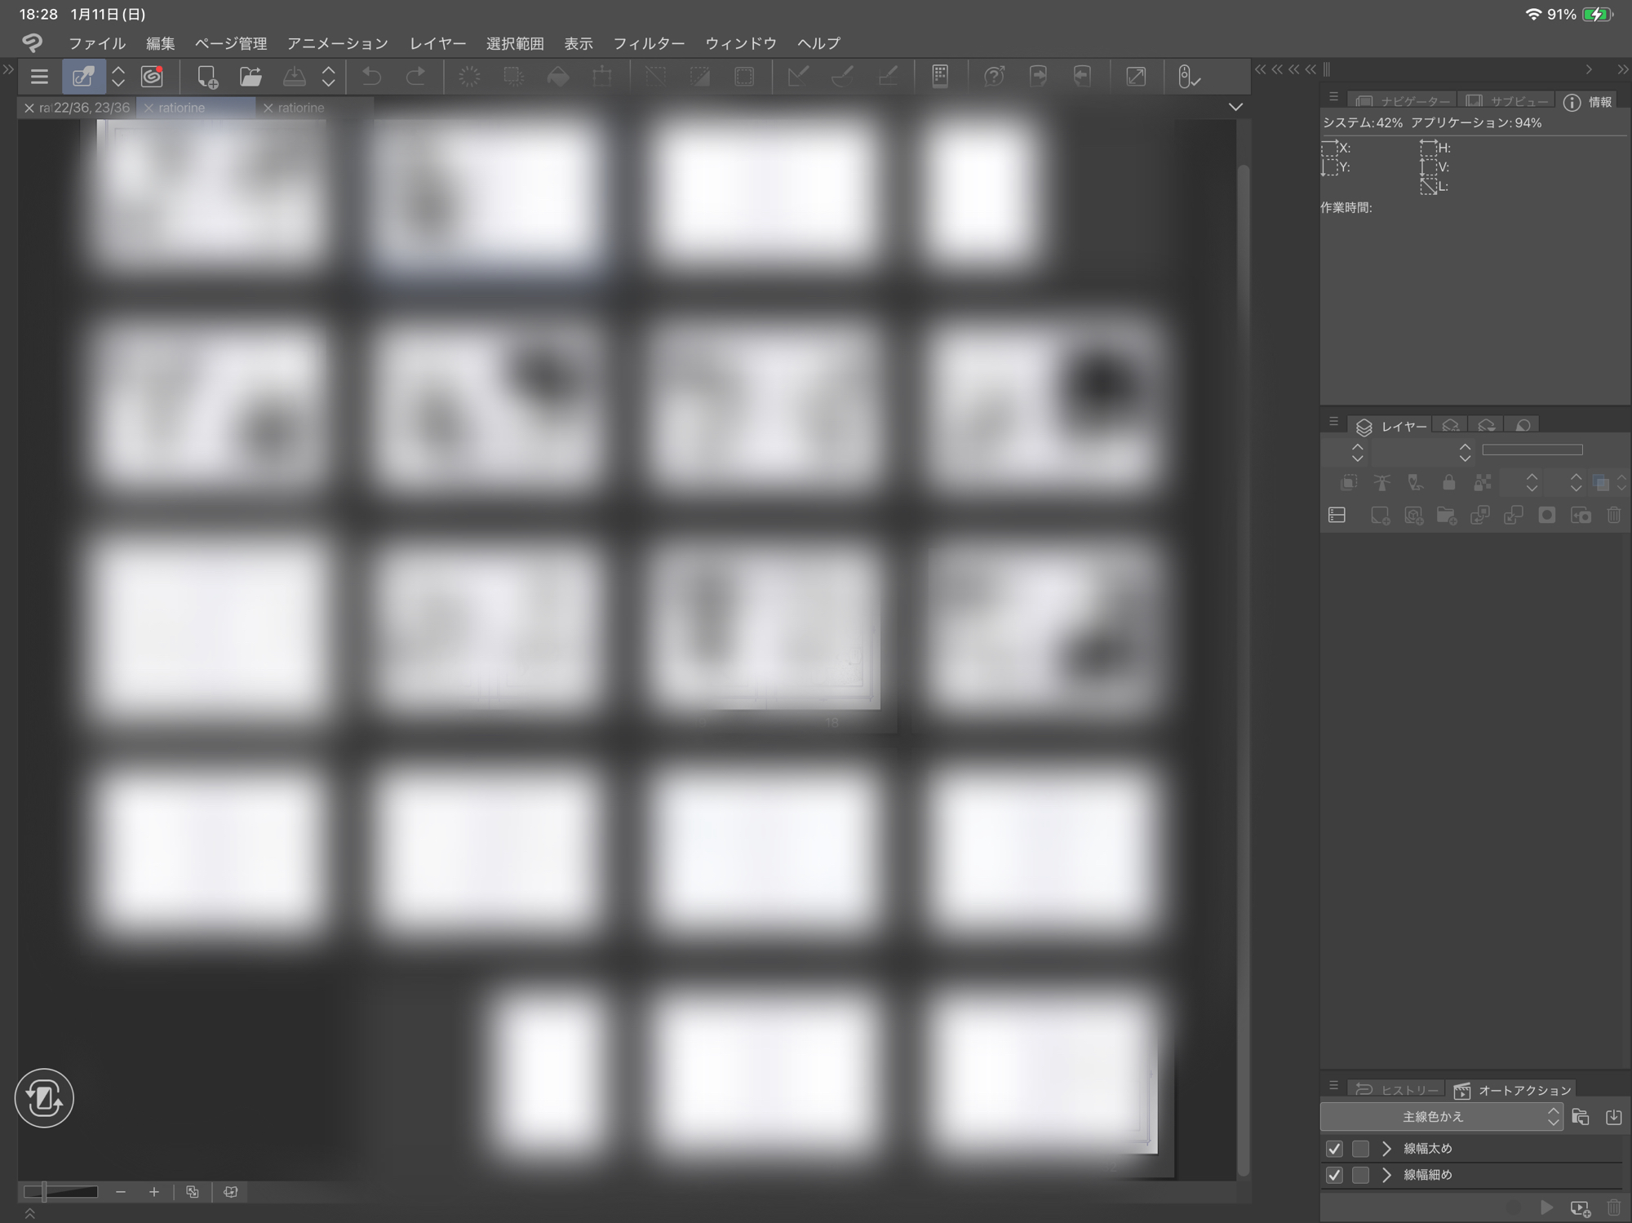This screenshot has width=1632, height=1223.
Task: Toggle the dialog box beside 線幅太め
Action: [1360, 1149]
